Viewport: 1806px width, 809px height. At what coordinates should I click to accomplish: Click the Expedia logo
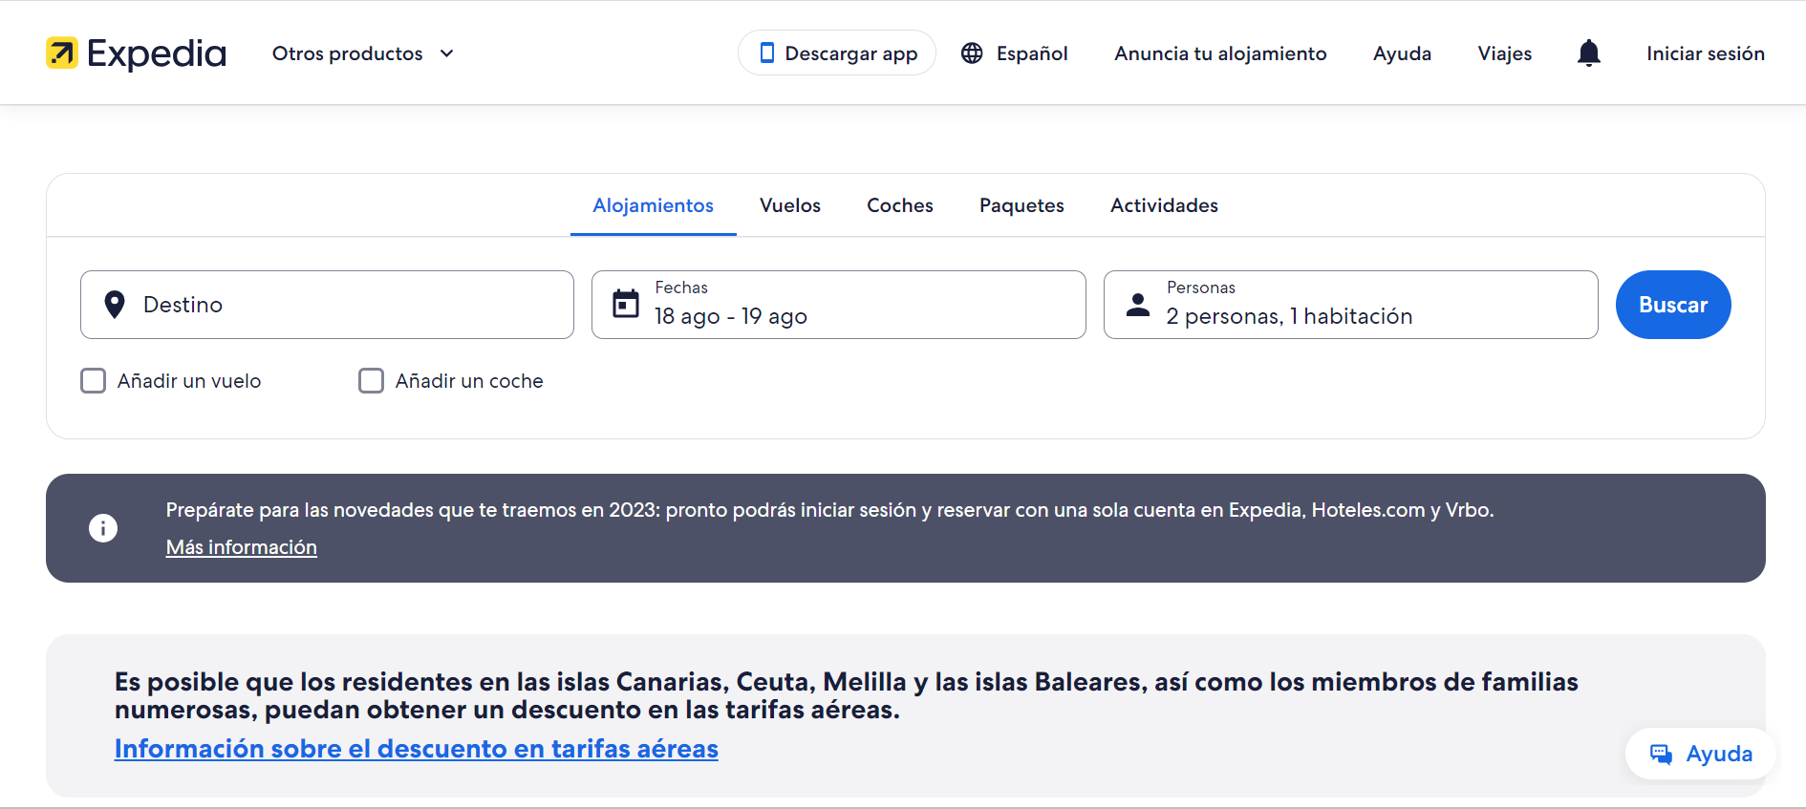tap(136, 53)
